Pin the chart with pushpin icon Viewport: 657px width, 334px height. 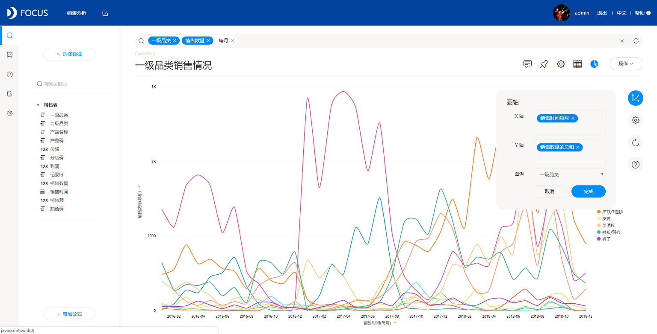(544, 64)
